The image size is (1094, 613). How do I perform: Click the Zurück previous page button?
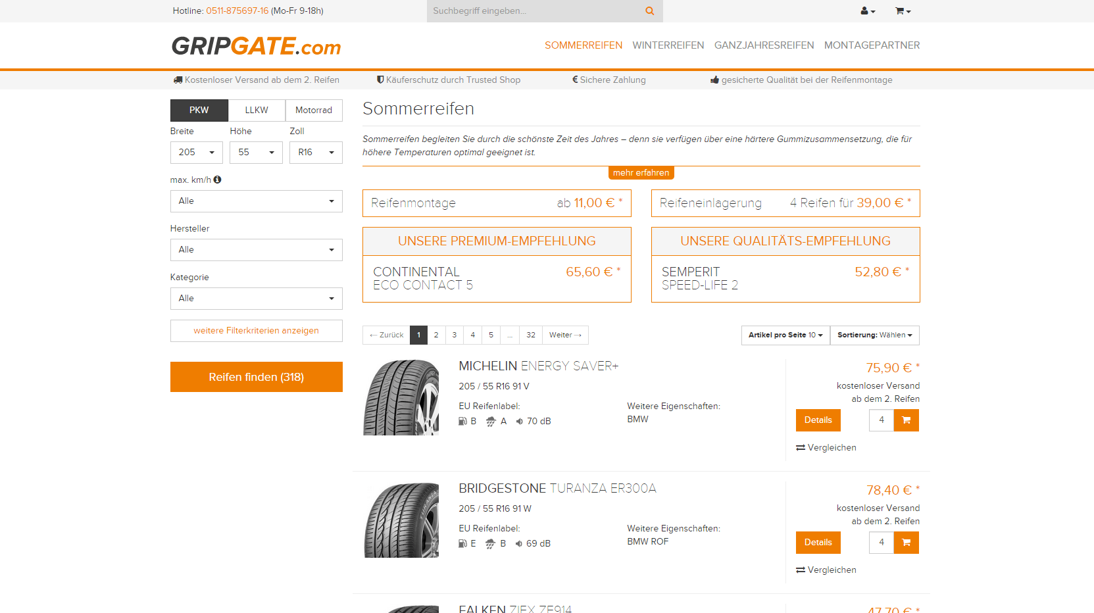point(386,335)
